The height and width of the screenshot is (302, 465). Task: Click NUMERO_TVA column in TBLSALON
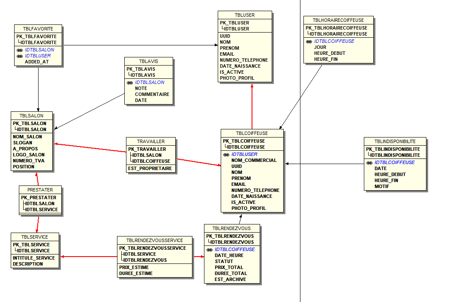click(28, 161)
